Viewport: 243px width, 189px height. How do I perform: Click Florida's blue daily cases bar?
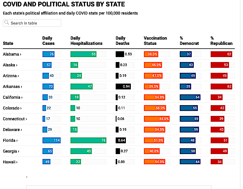[52, 140]
